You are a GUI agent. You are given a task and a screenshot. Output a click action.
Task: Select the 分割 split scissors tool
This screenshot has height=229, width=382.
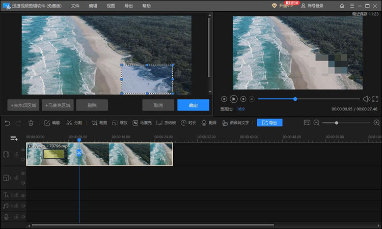(x=74, y=123)
